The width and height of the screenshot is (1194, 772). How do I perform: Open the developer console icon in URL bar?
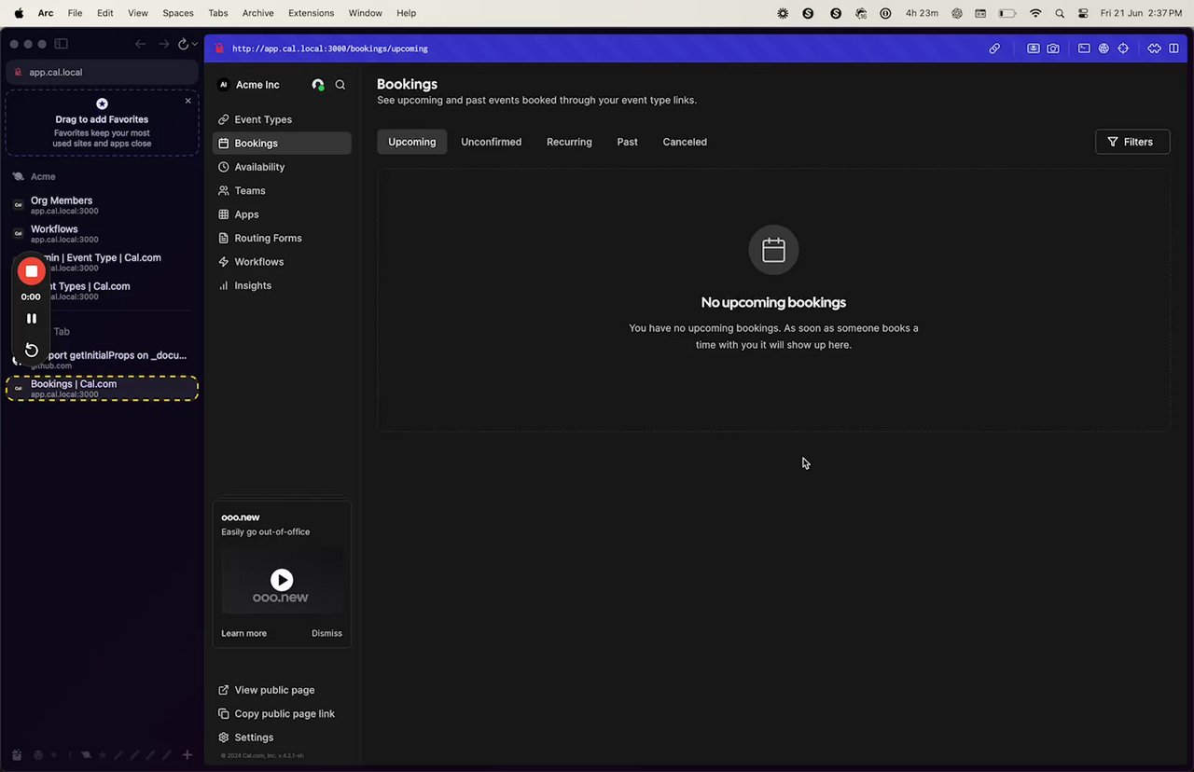click(x=1084, y=48)
